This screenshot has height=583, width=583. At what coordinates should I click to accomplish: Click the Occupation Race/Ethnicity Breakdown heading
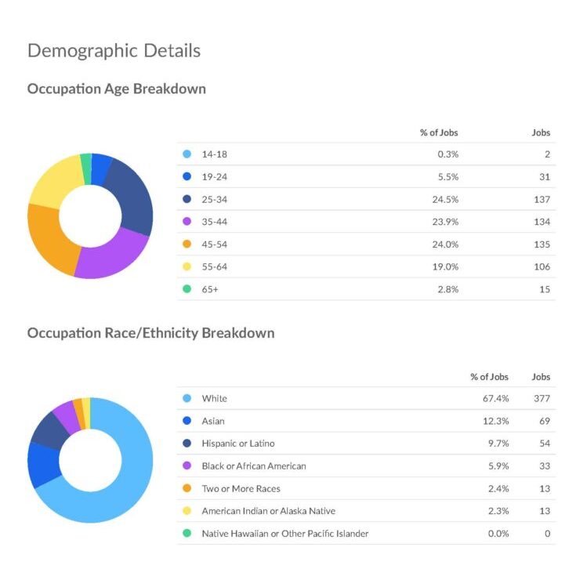(x=150, y=333)
